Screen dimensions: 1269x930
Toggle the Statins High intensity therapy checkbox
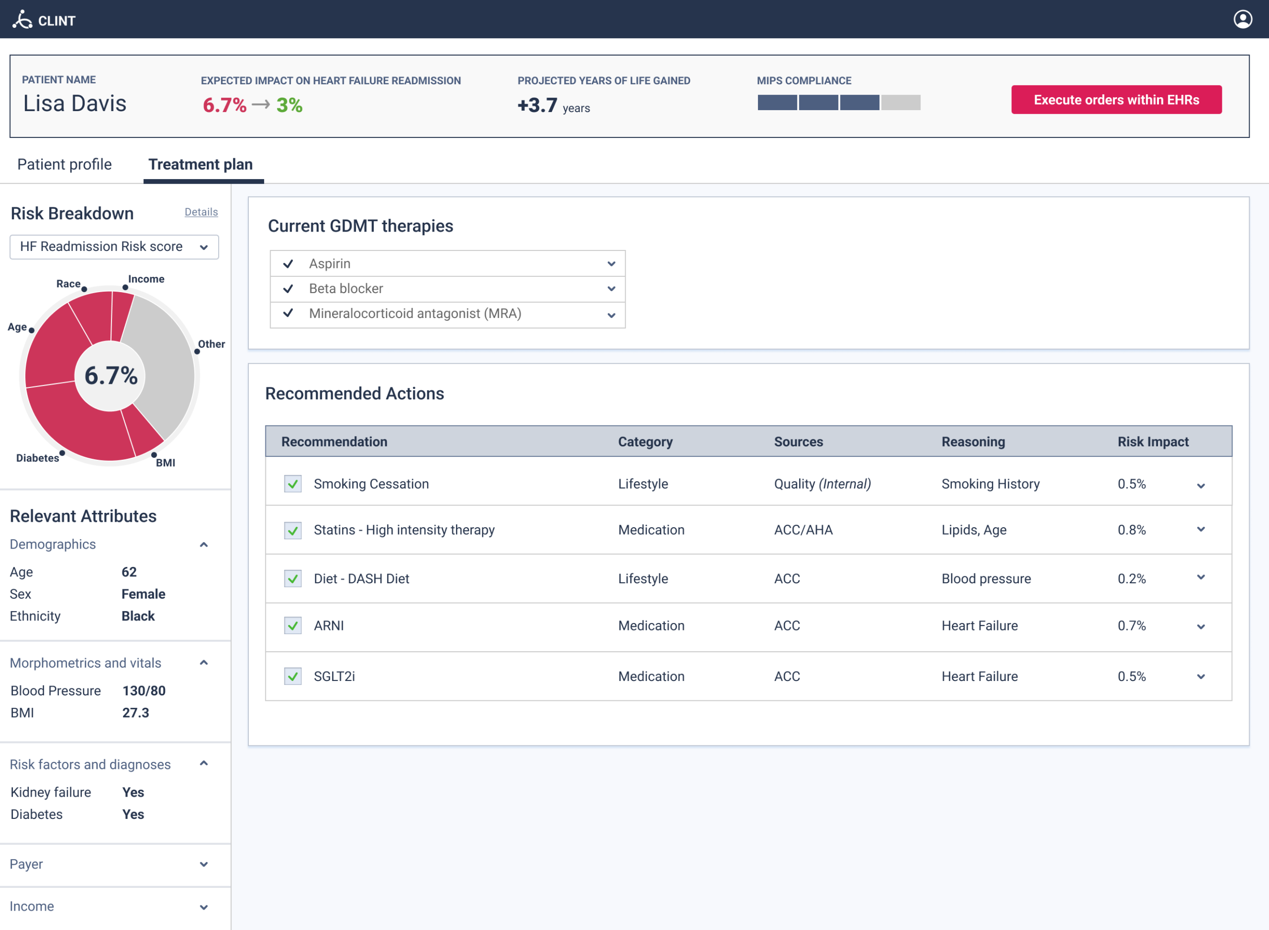click(x=292, y=530)
